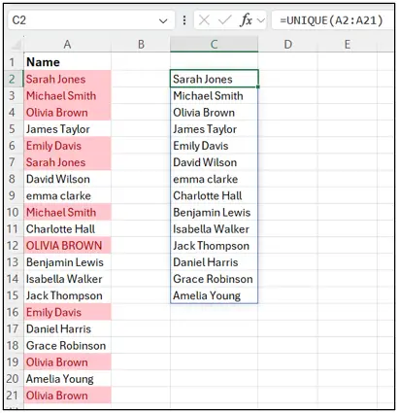Click Isabella Walker in column C
The width and height of the screenshot is (399, 413).
214,228
